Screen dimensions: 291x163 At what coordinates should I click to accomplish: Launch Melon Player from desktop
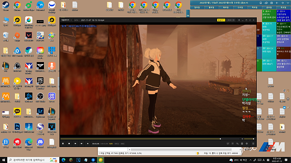coord(29,6)
